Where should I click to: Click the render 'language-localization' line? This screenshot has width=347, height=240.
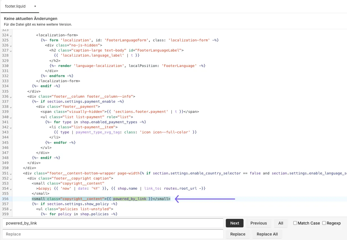pyautogui.click(x=127, y=66)
